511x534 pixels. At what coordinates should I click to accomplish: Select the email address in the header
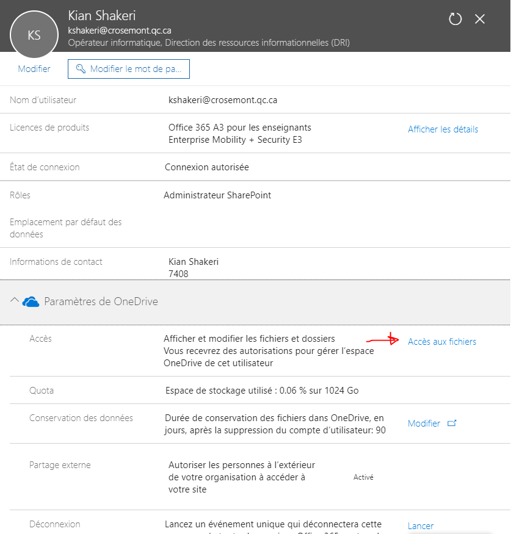click(x=120, y=30)
